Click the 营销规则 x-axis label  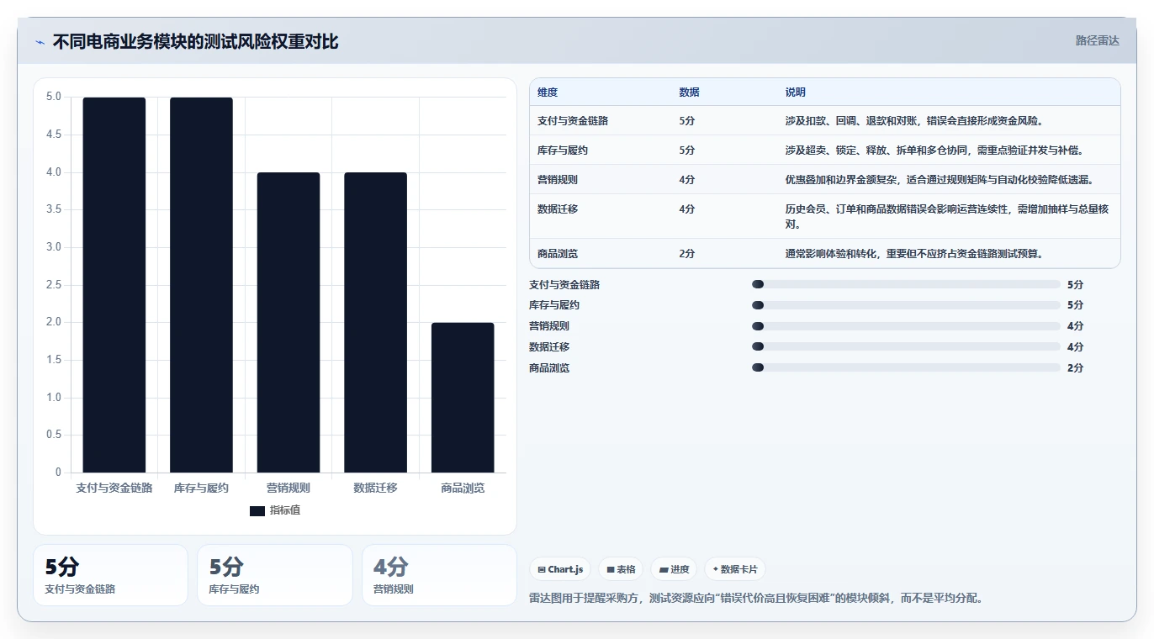[288, 488]
